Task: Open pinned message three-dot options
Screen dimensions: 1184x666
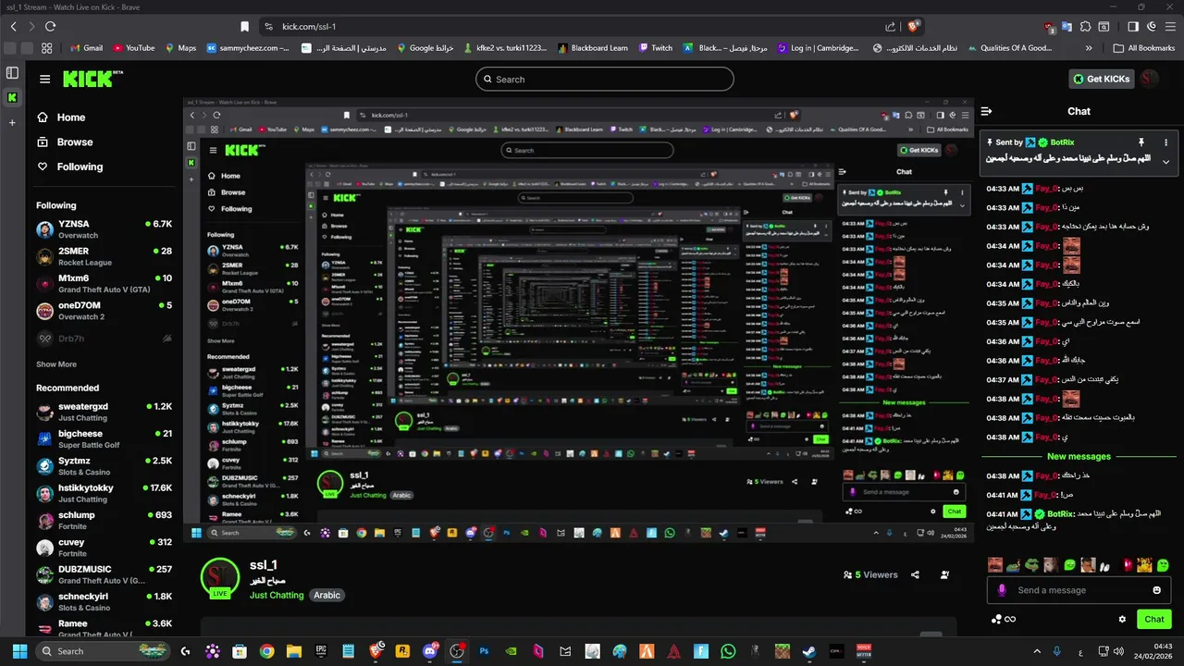Action: (1165, 142)
